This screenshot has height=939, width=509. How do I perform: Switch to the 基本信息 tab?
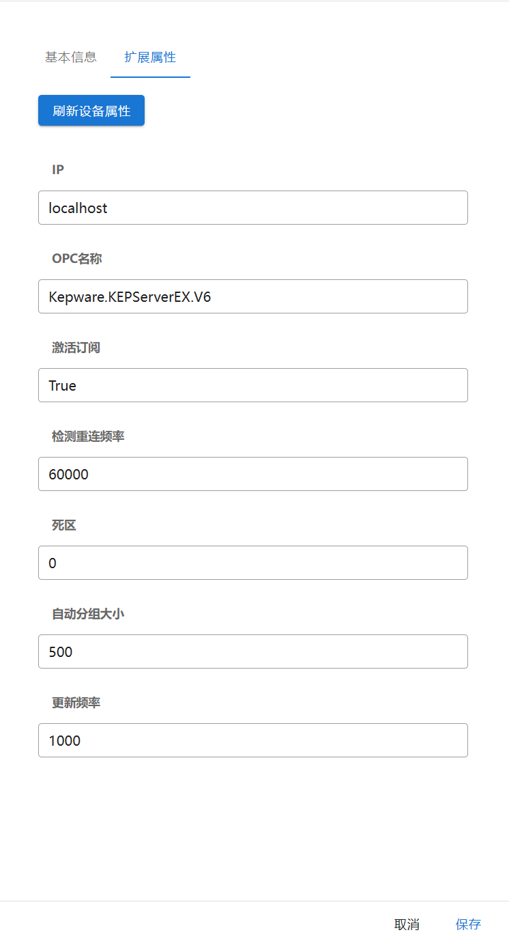pos(71,57)
